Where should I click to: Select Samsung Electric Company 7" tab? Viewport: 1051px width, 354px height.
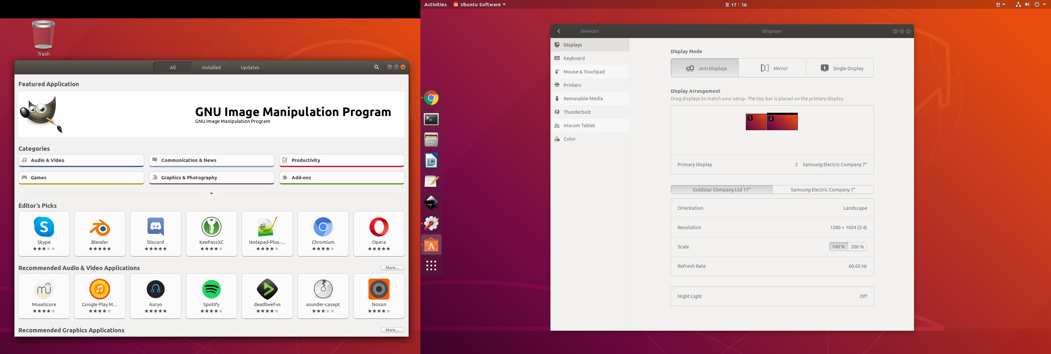[822, 190]
